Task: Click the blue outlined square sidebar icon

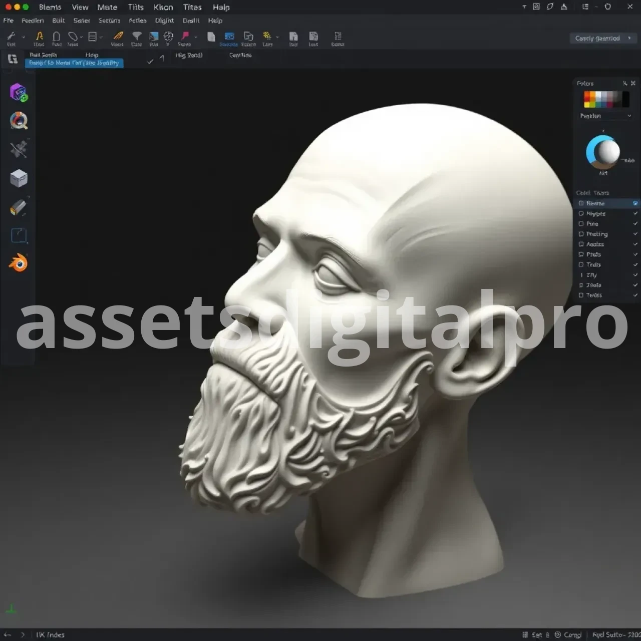Action: 19,235
